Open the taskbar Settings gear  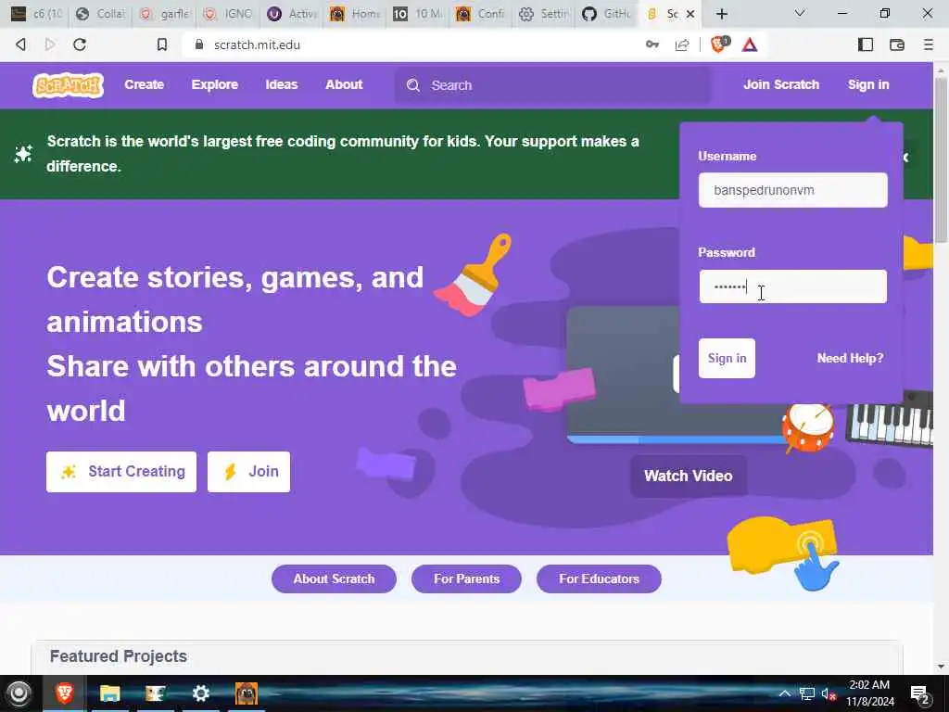click(x=200, y=693)
